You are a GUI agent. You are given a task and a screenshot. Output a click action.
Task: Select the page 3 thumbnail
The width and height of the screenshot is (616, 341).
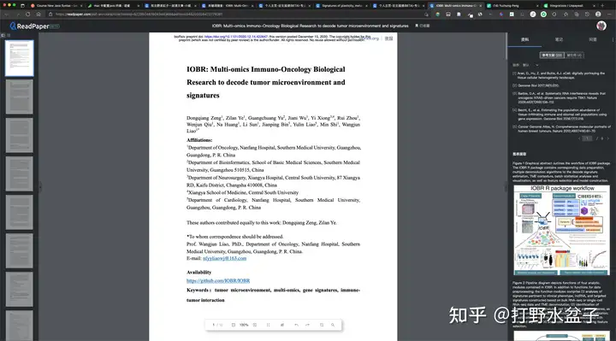(19, 135)
